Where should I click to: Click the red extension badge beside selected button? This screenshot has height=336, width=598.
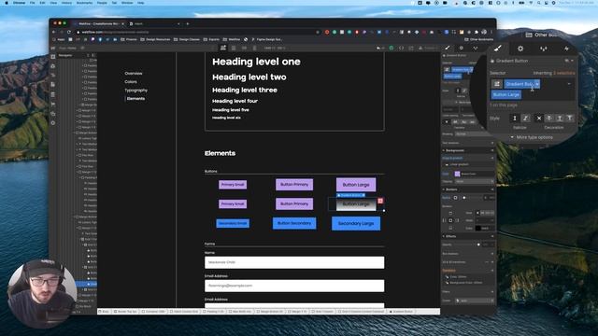(380, 201)
